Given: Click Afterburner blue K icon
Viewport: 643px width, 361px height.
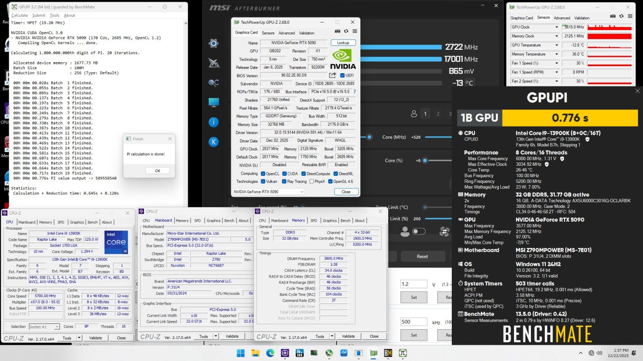Looking at the screenshot, I should [214, 142].
